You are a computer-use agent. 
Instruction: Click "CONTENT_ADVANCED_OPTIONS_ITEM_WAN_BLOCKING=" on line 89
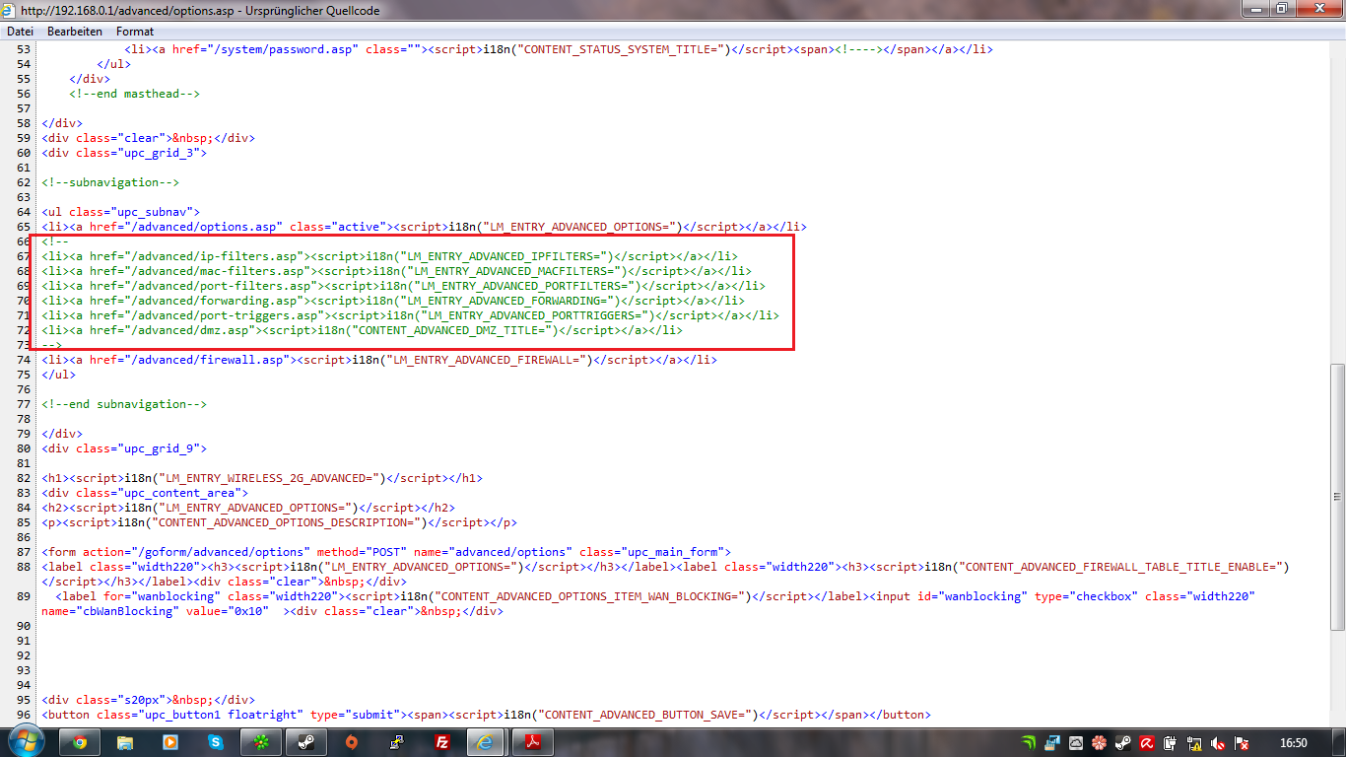[590, 596]
